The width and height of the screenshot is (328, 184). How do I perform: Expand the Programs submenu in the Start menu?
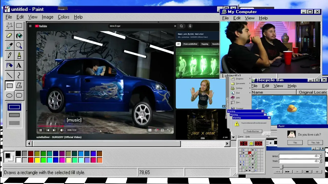click(240, 79)
